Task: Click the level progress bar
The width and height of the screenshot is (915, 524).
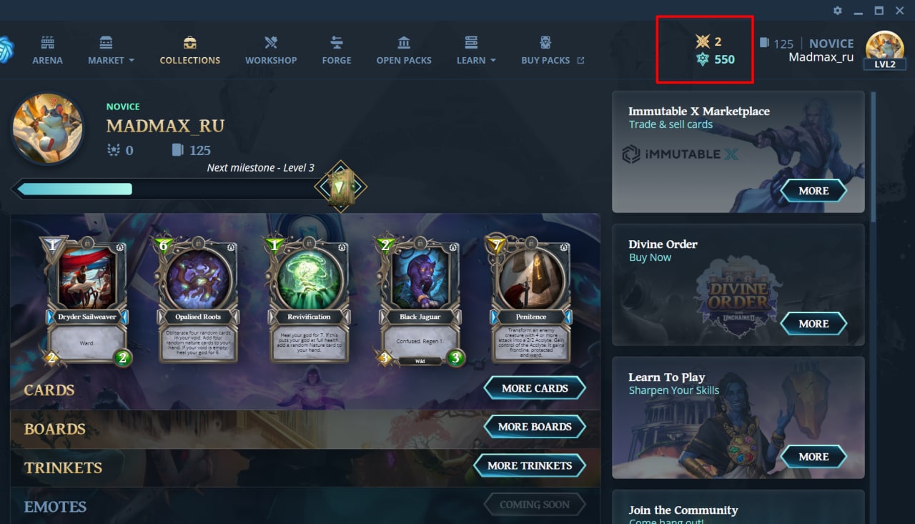Action: pyautogui.click(x=164, y=189)
